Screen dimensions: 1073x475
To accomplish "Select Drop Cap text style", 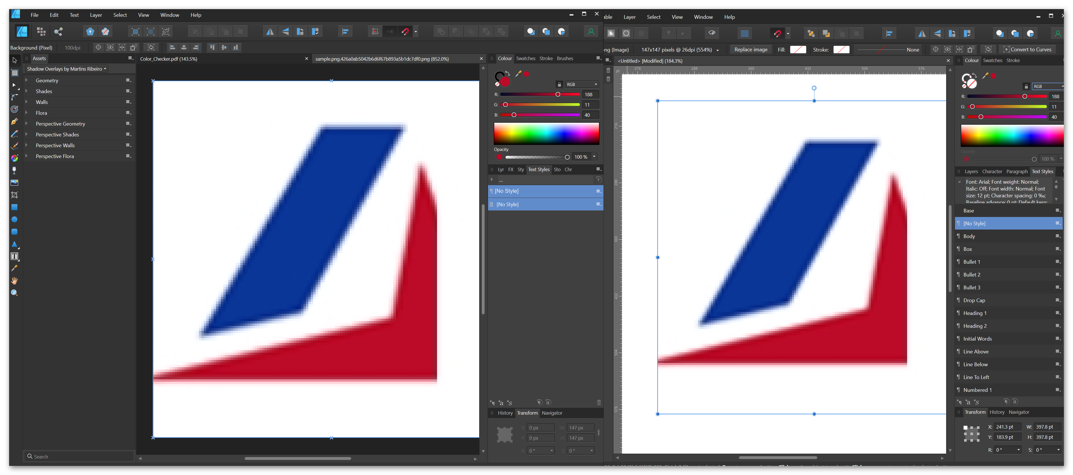I will click(x=1008, y=300).
